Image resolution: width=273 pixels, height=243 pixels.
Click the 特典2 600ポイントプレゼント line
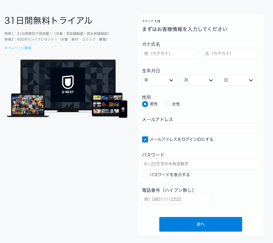(x=56, y=39)
